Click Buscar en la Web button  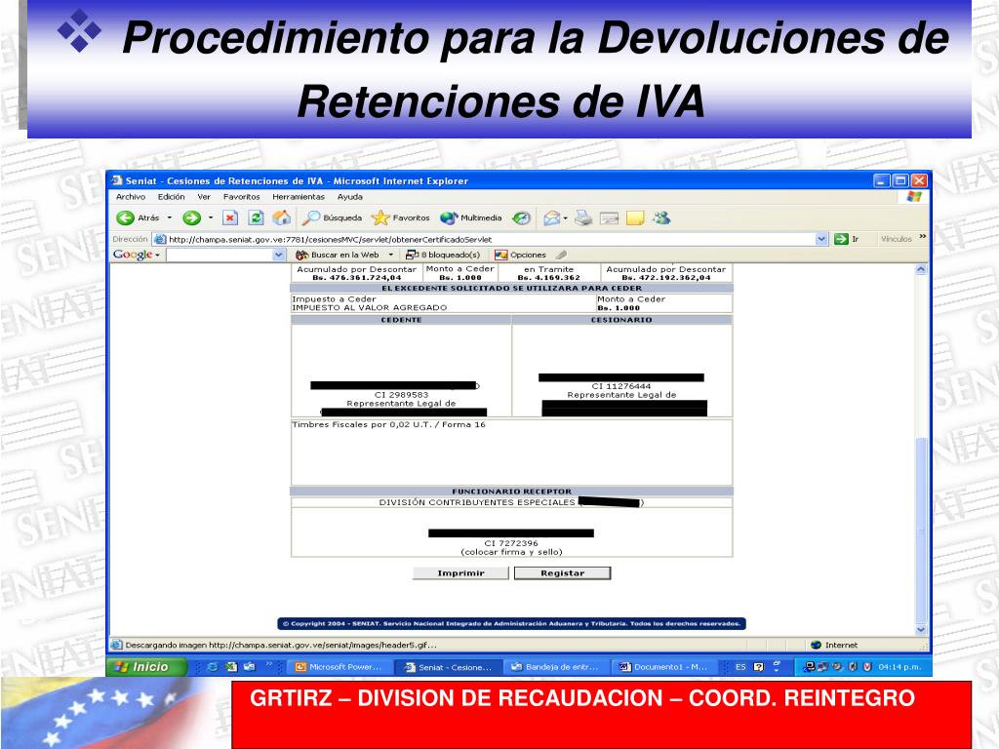(339, 255)
